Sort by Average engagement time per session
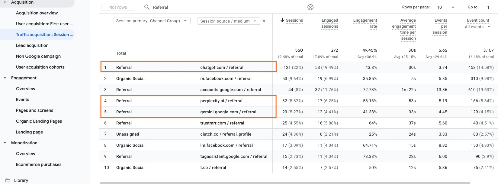The width and height of the screenshot is (498, 184). (404, 29)
